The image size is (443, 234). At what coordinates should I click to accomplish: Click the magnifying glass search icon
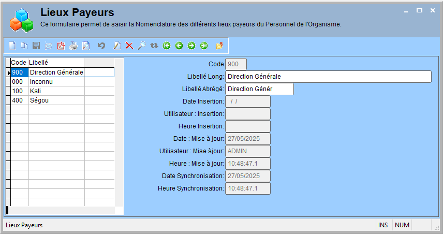click(x=142, y=46)
